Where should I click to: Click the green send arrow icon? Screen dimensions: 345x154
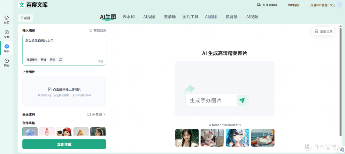pyautogui.click(x=242, y=100)
